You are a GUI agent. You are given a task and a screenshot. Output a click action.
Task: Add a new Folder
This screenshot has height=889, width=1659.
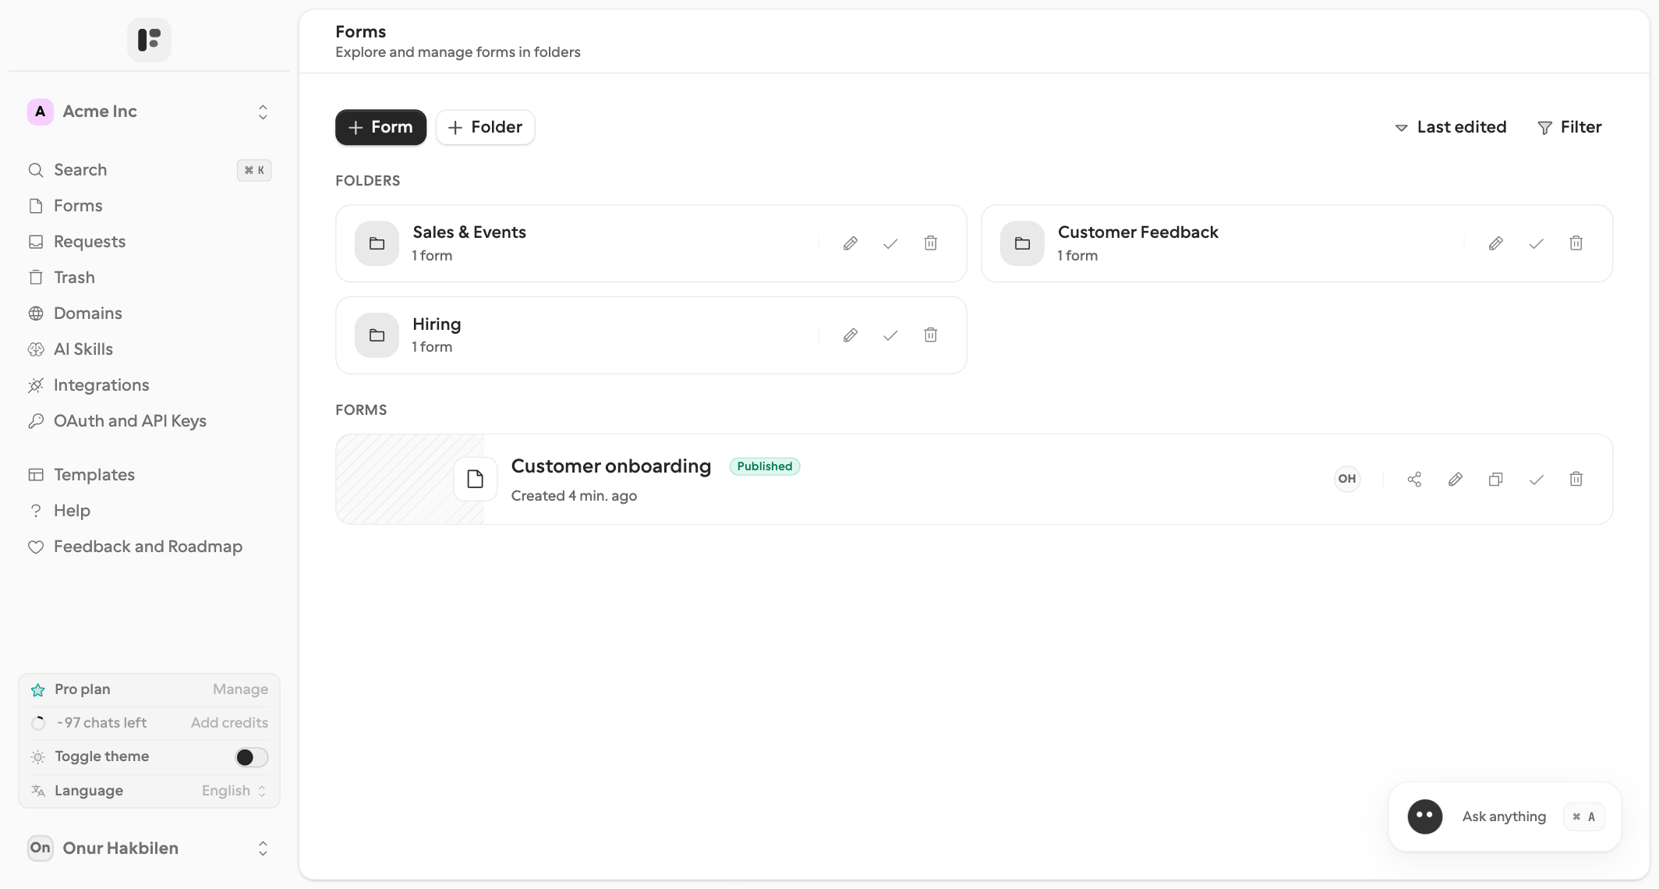(485, 127)
